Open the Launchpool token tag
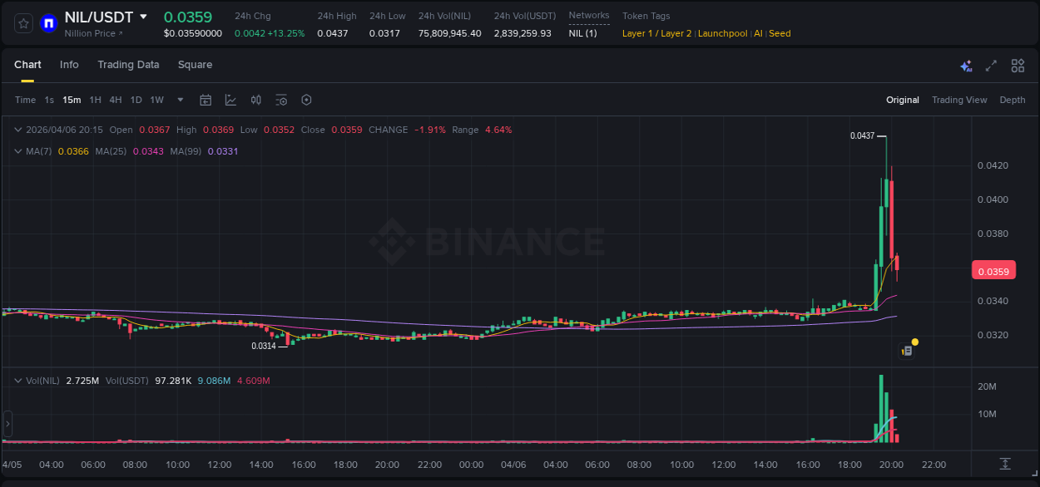 [722, 33]
